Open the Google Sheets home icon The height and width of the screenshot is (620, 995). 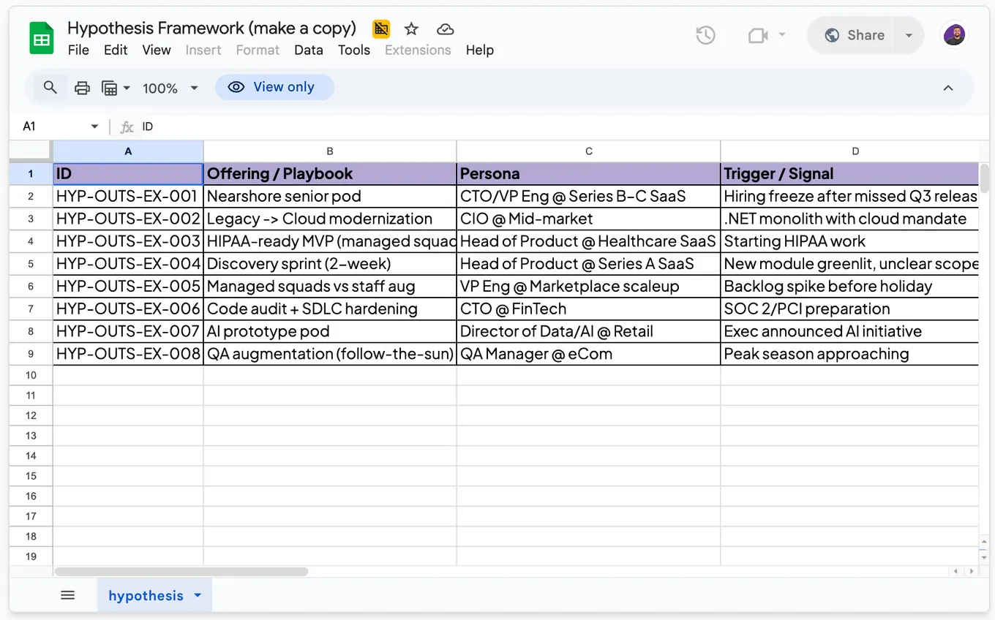[42, 38]
